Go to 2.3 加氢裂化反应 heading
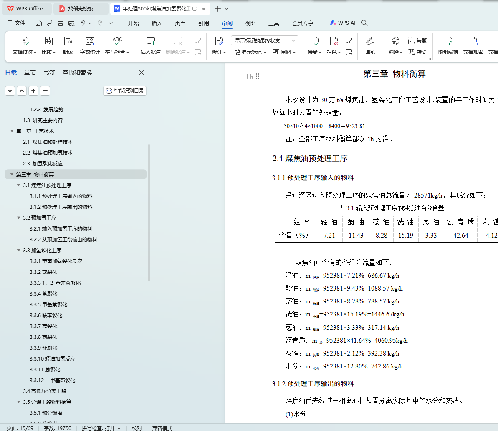This screenshot has height=431, width=498. click(43, 164)
